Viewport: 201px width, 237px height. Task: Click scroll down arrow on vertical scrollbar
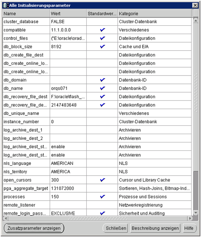[x=196, y=213]
